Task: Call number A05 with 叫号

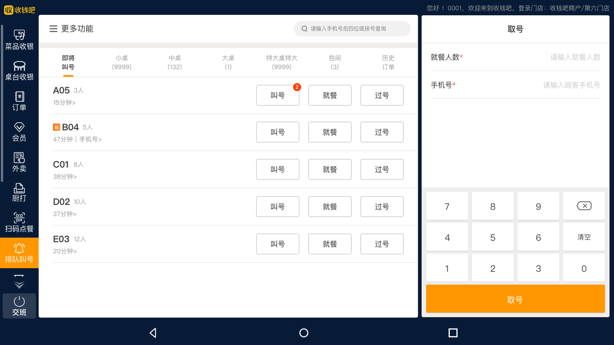Action: [x=278, y=95]
